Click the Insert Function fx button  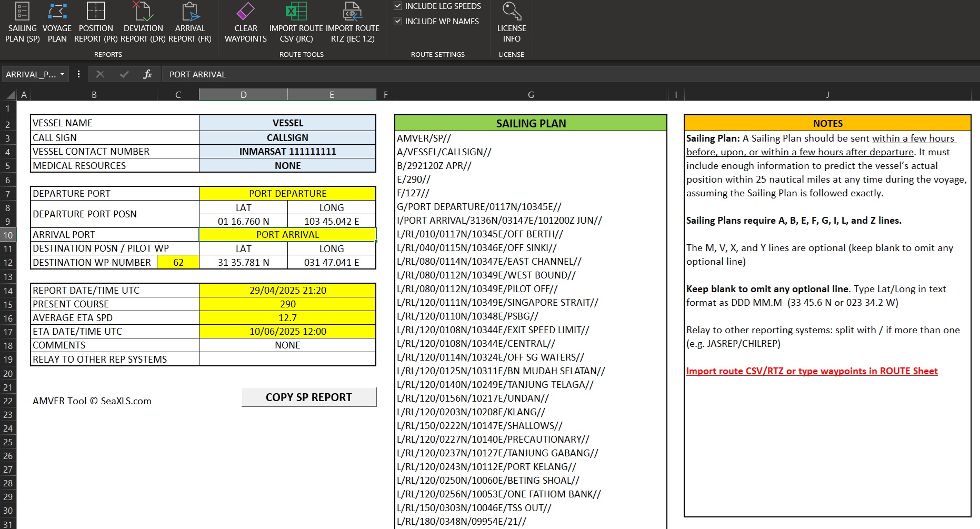click(147, 75)
